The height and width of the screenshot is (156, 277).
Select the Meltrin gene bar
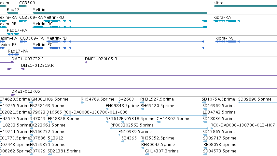click(x=120, y=13)
